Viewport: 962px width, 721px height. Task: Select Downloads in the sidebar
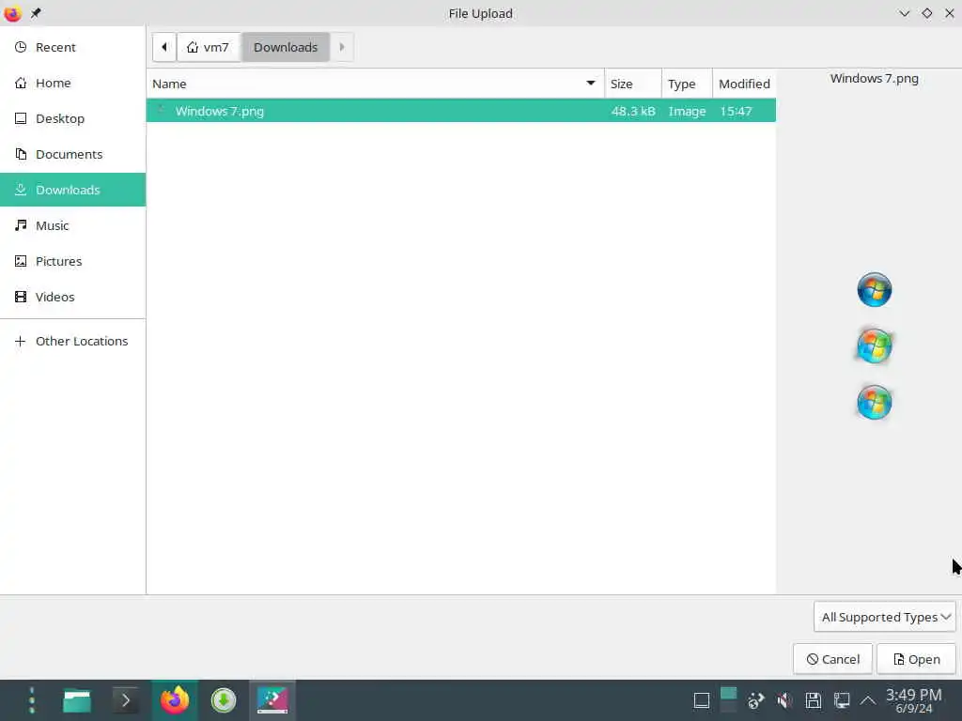72,190
